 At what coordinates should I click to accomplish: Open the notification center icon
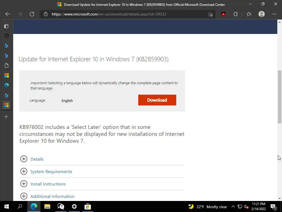pos(273,206)
